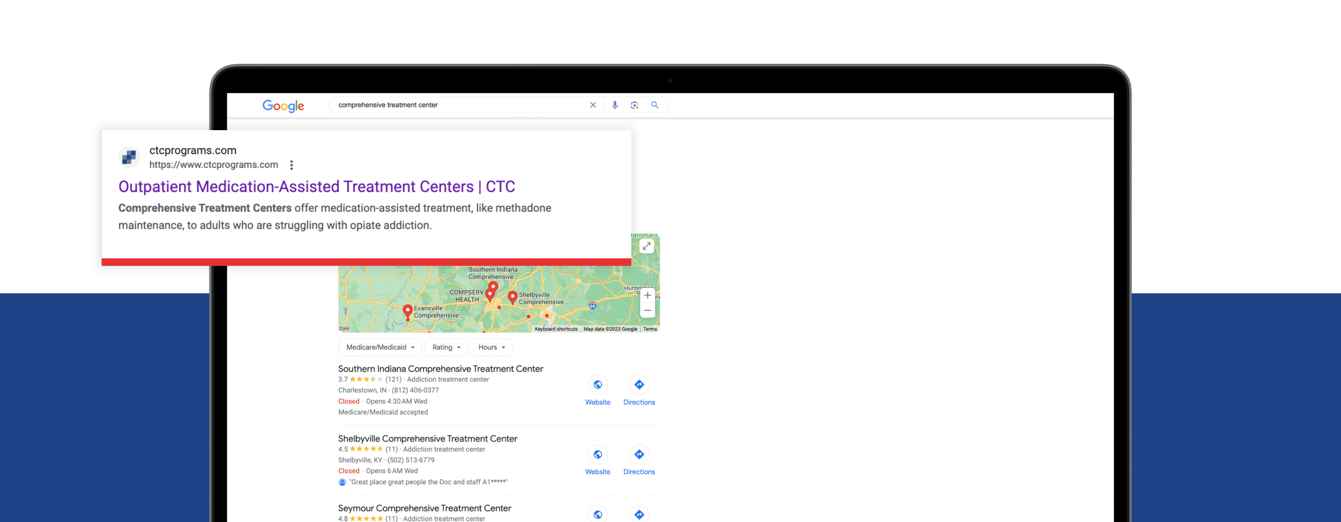Open three-dot menu beside ctcprograms.com URL

tap(292, 165)
